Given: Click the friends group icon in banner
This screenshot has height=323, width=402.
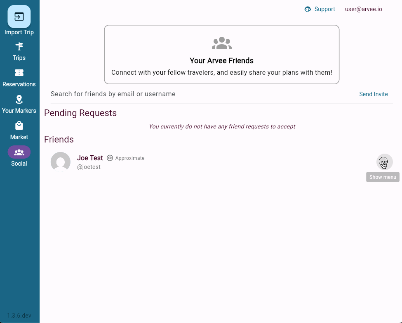Looking at the screenshot, I should click(x=222, y=43).
